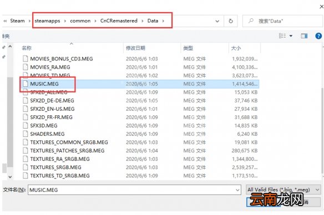324x215 pixels.
Task: Click navigation pane scroll down arrow
Action: click(x=10, y=177)
